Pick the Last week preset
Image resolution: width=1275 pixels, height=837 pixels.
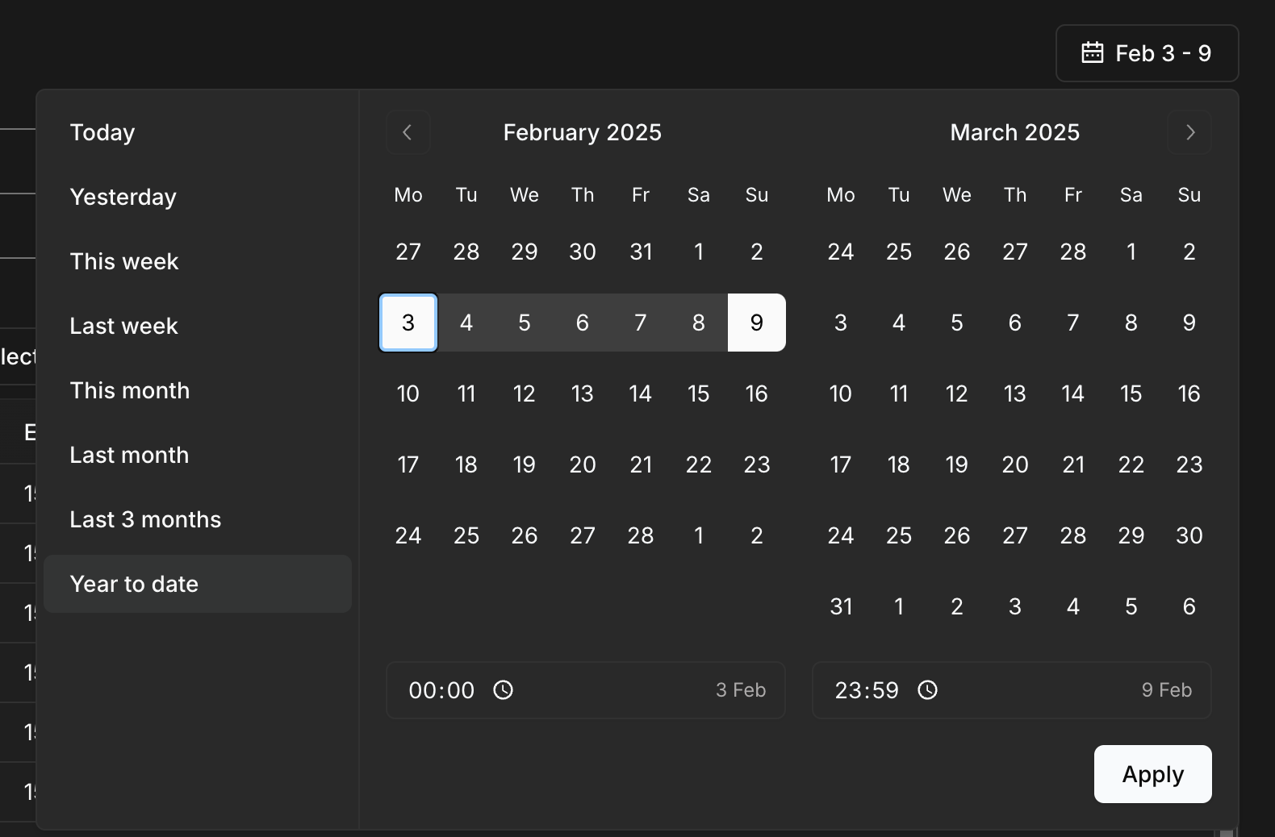[x=123, y=326]
